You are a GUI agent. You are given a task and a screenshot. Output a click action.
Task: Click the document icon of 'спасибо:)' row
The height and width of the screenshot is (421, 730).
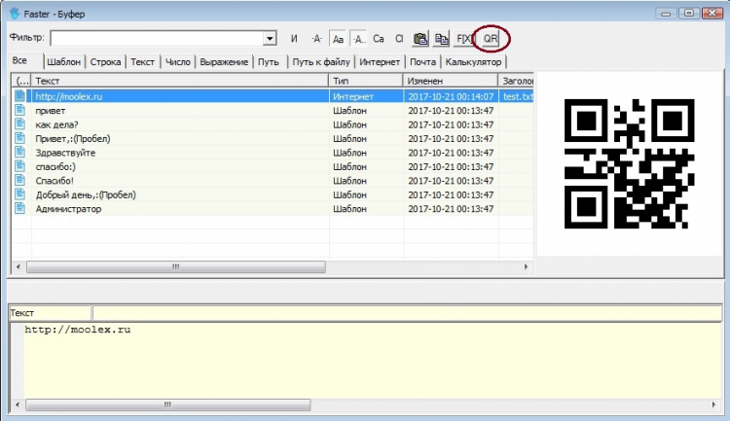point(19,165)
